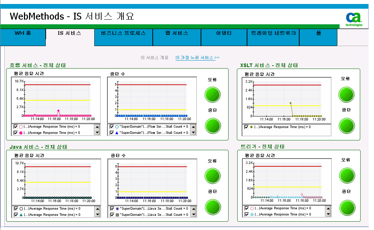374x230 pixels.
Task: Uncheck the Java Se Stall Count asterisk series
Action: 112,209
